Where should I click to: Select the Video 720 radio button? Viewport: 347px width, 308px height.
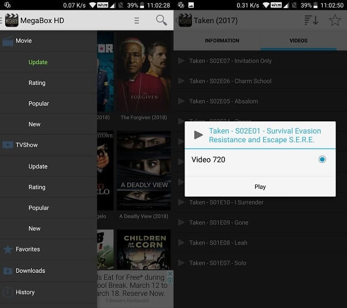pos(322,159)
